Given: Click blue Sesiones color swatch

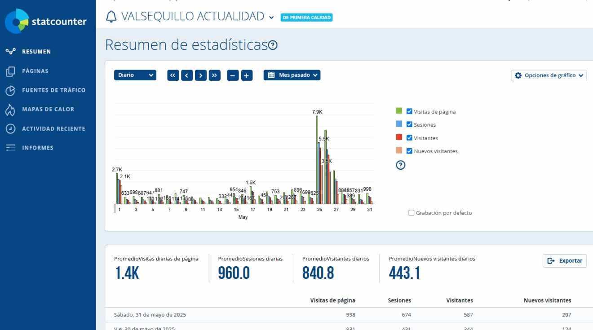Looking at the screenshot, I should 399,124.
